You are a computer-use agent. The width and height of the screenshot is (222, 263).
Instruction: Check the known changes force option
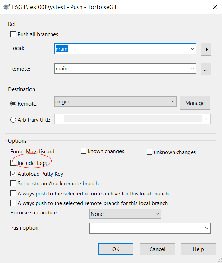coord(83,151)
